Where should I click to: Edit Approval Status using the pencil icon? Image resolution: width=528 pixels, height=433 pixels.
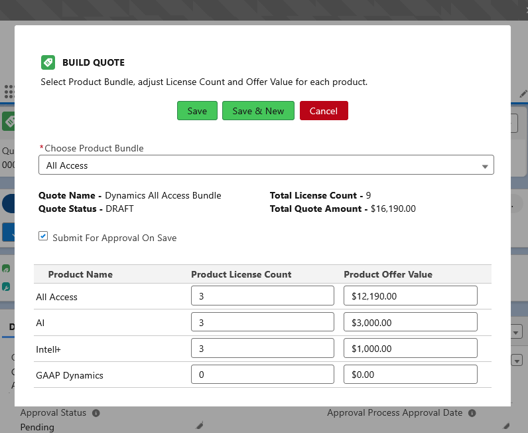coord(200,425)
